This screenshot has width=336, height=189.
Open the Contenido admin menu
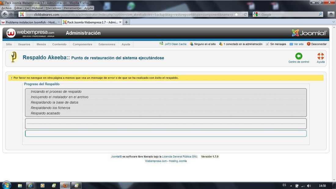[59, 44]
